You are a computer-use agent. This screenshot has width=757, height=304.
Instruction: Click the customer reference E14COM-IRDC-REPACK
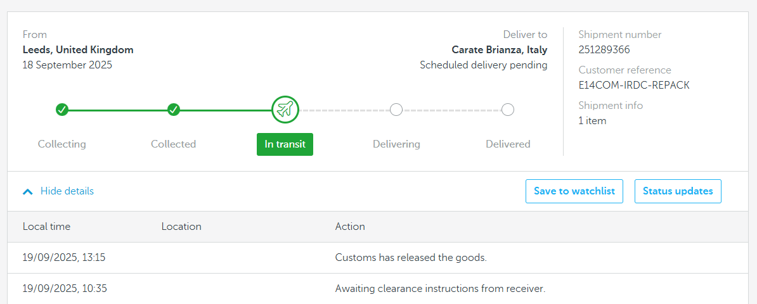click(x=634, y=85)
